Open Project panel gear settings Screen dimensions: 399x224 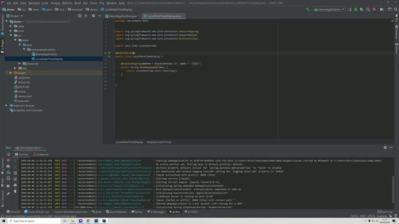click(94, 16)
